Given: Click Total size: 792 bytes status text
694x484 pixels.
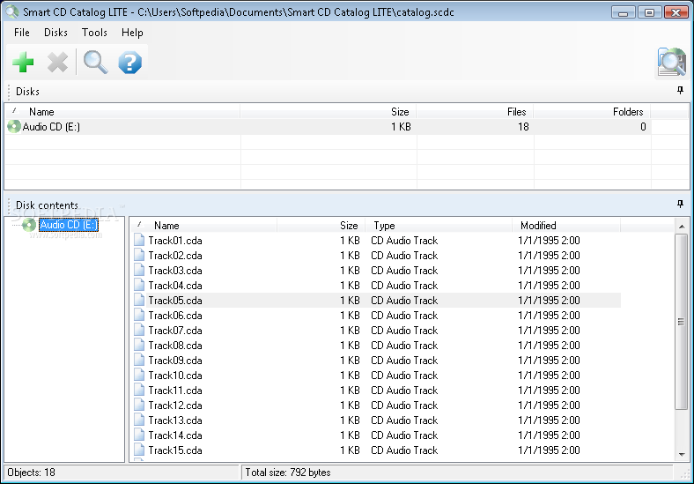Looking at the screenshot, I should (x=288, y=473).
